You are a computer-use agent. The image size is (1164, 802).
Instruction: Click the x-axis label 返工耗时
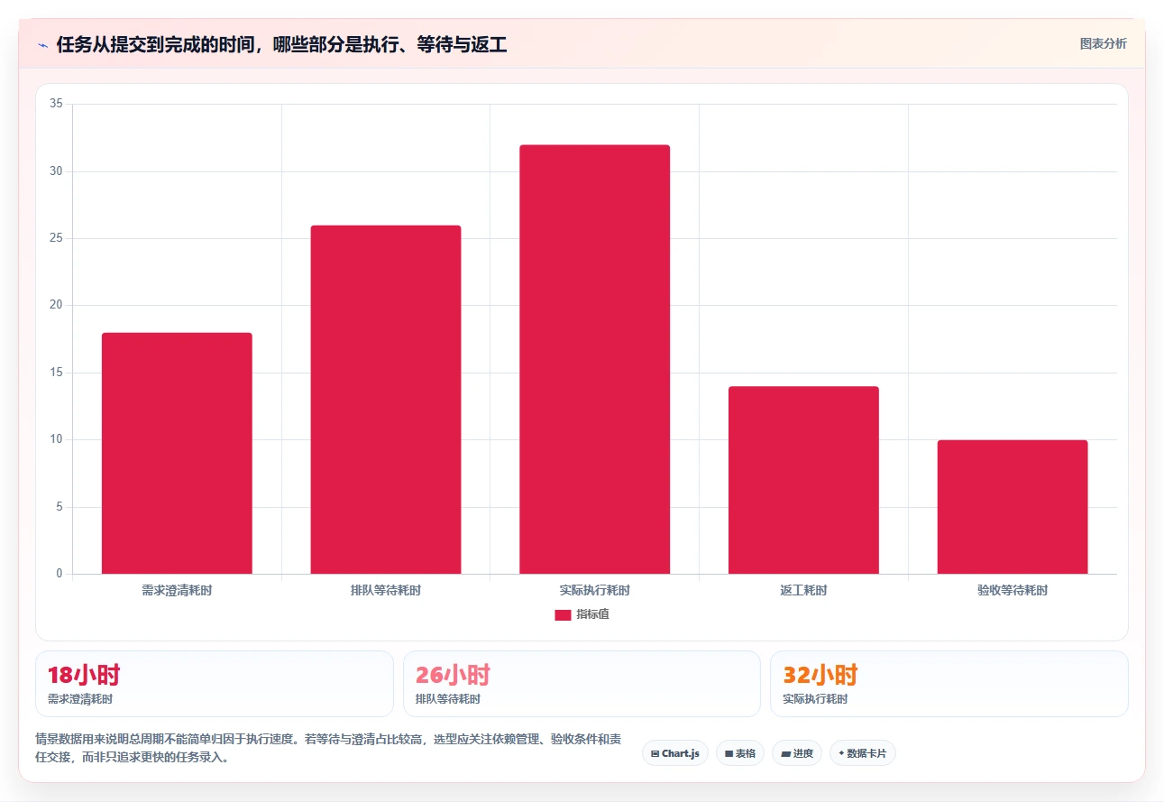[803, 591]
